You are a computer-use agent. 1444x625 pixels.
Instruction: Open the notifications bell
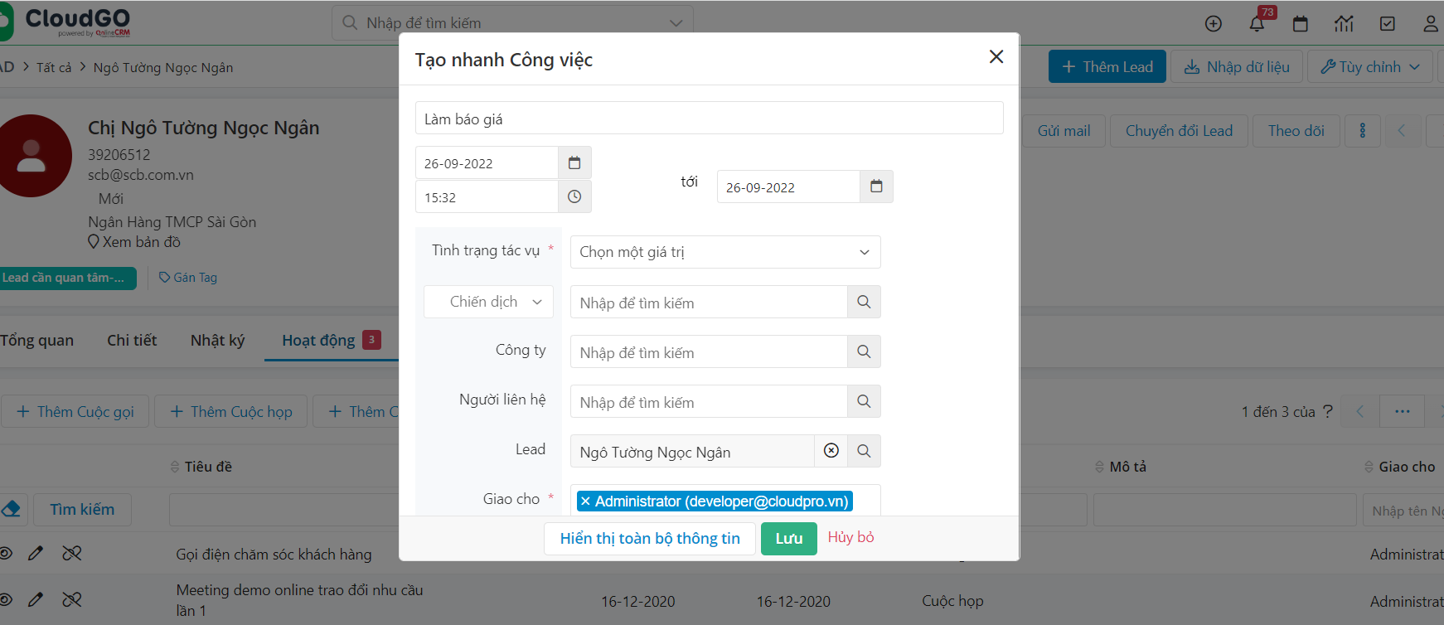coord(1257,23)
